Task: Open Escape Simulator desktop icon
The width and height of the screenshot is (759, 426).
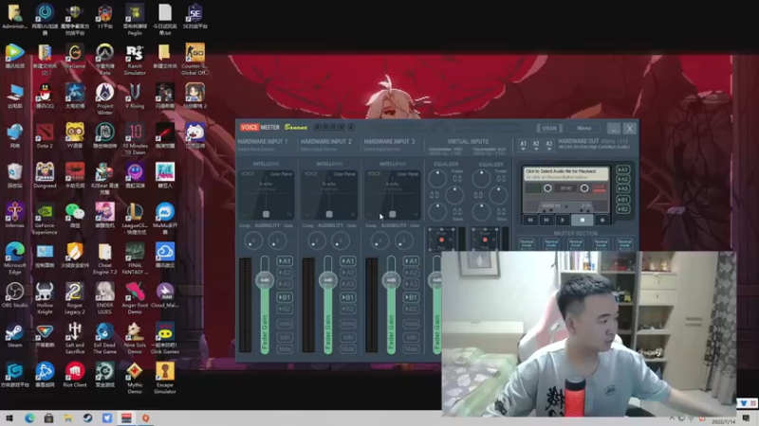Action: 164,378
